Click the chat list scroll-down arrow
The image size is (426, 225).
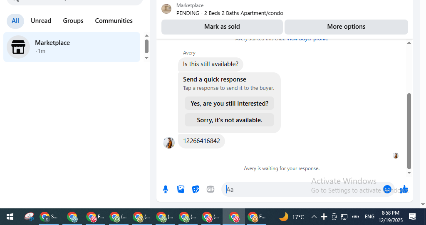point(146,58)
